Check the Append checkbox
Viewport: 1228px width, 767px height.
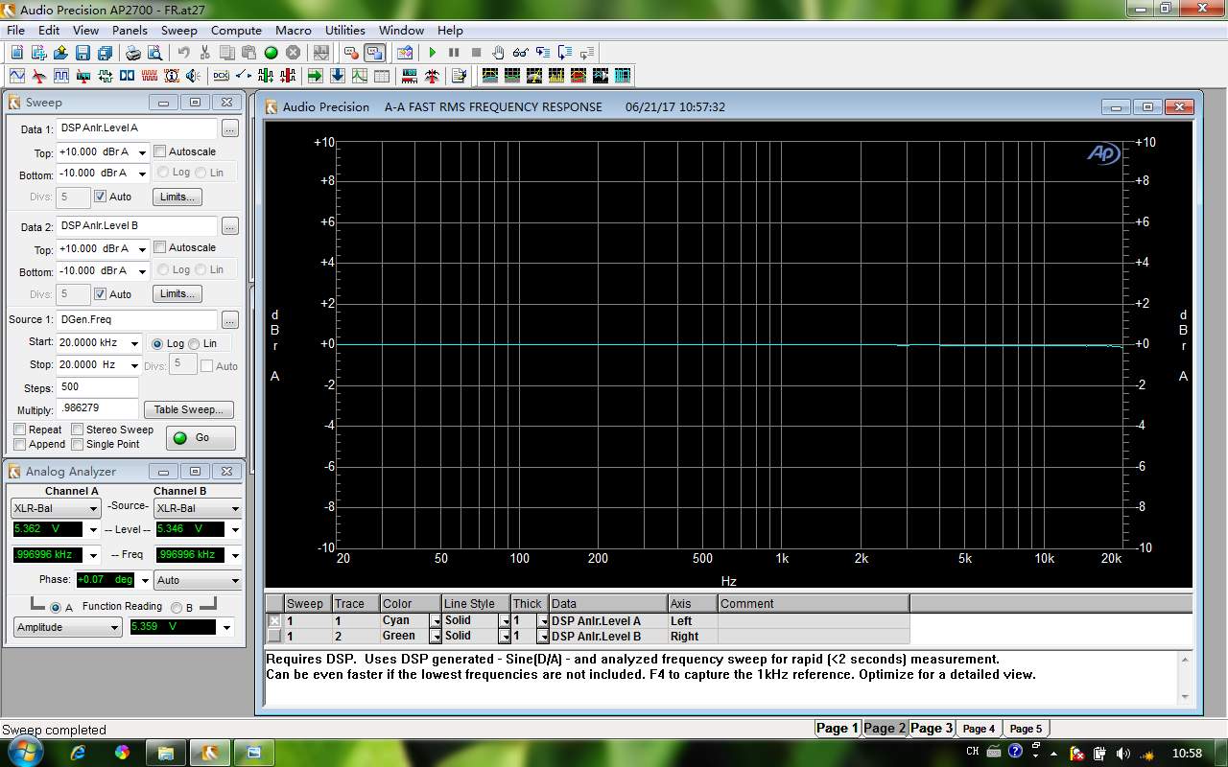[20, 444]
